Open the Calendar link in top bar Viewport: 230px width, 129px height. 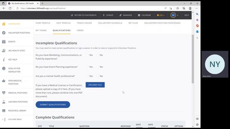pyautogui.click(x=144, y=15)
